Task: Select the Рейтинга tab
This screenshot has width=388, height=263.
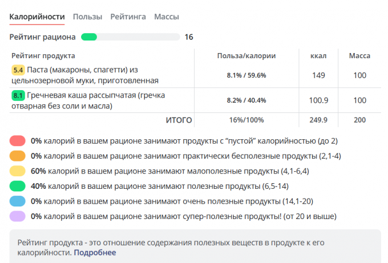Action: (x=128, y=17)
